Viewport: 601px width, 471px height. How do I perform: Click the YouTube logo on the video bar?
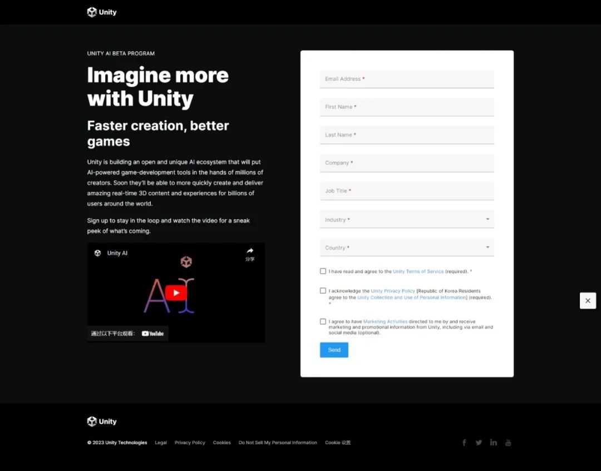[x=152, y=334]
